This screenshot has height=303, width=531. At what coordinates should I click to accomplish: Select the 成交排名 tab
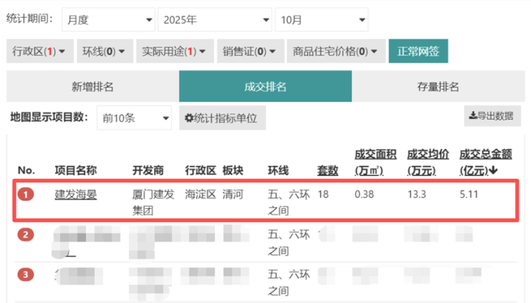coord(265,87)
